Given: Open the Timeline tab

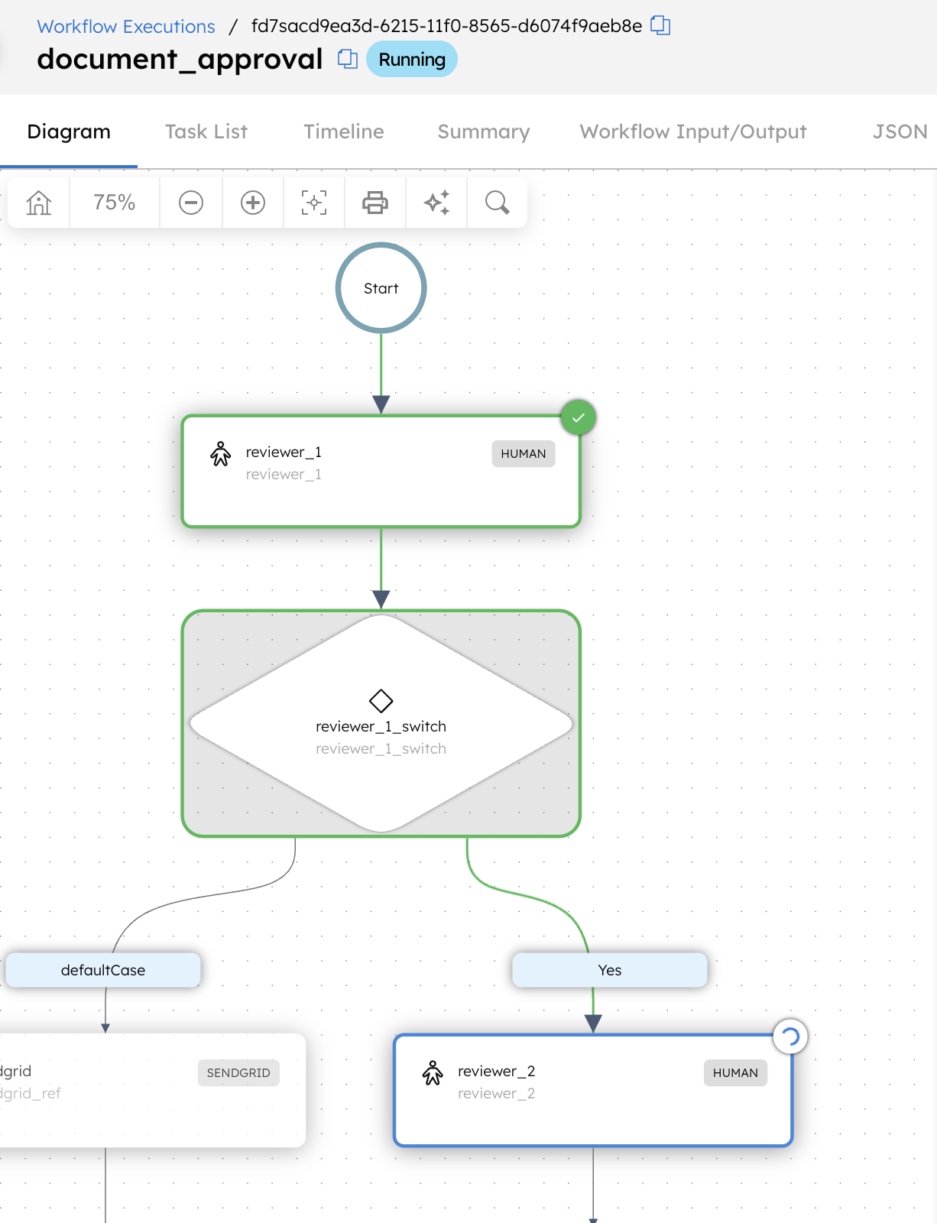Looking at the screenshot, I should pos(344,131).
